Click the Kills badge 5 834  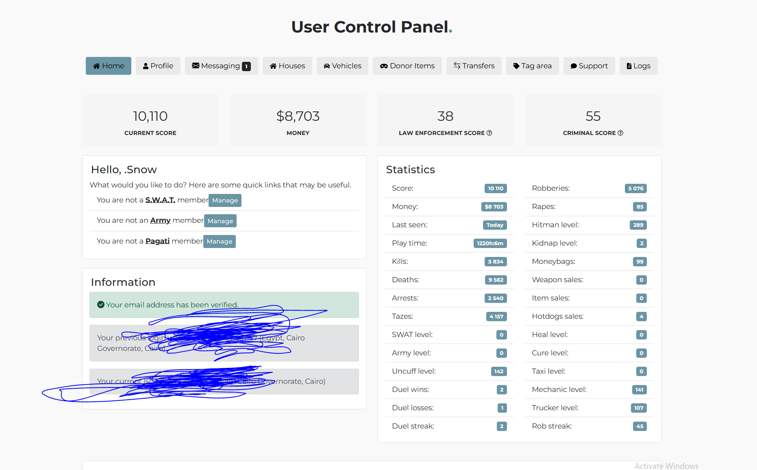click(x=496, y=261)
